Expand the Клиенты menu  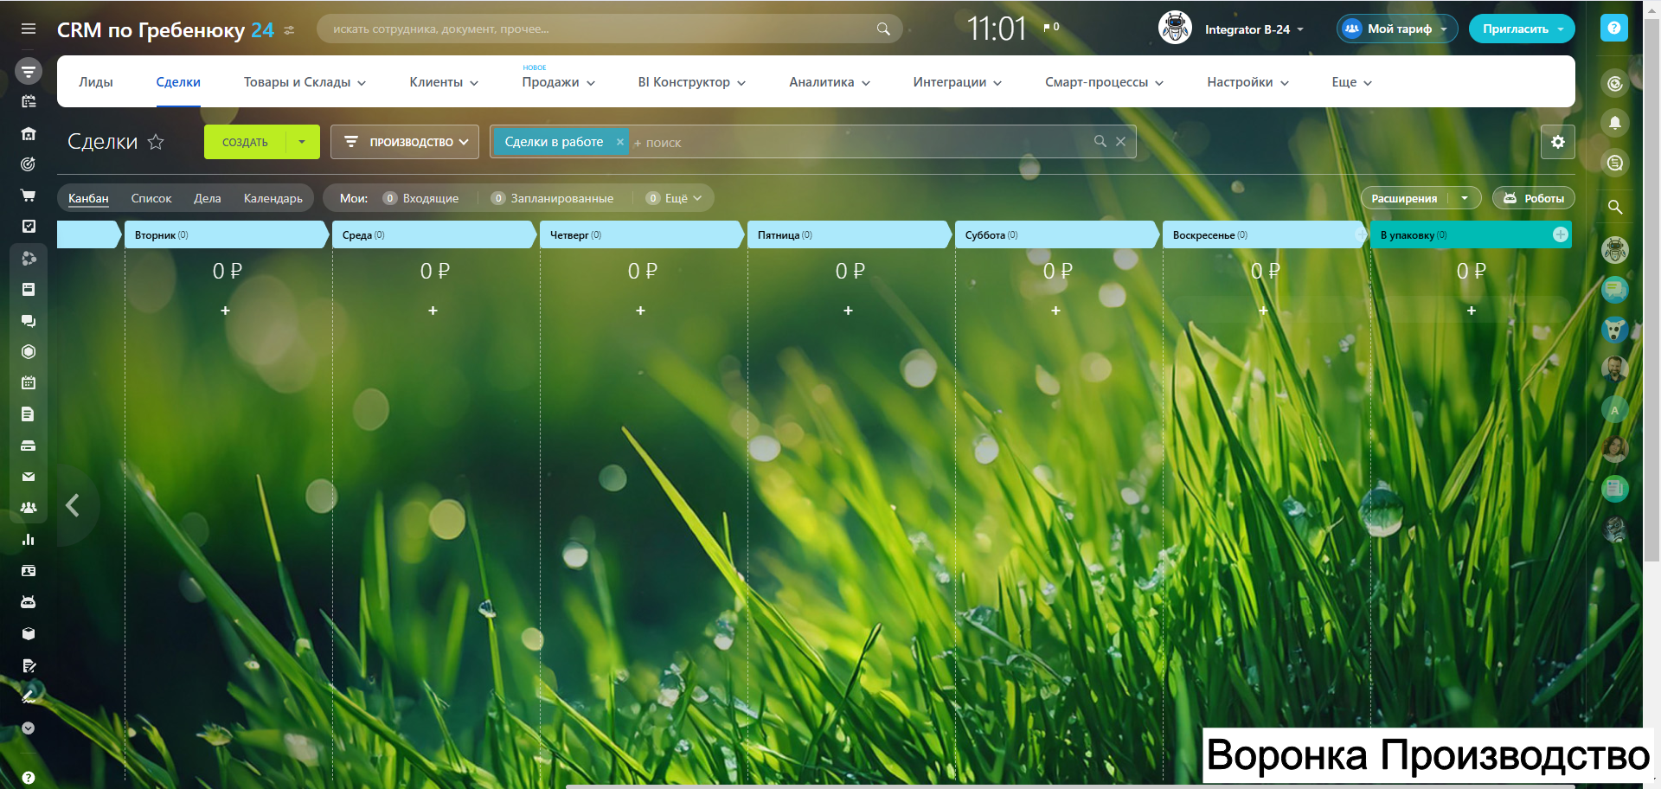(444, 82)
